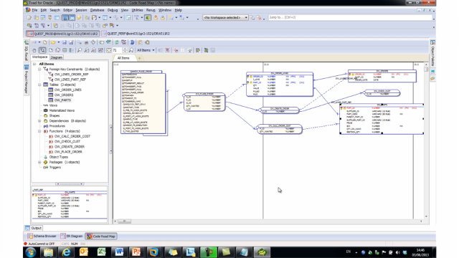Click the Jump to search field
This screenshot has width=459, height=258.
[350, 17]
